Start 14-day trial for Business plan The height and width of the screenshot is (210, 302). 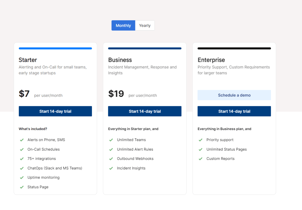(x=145, y=111)
